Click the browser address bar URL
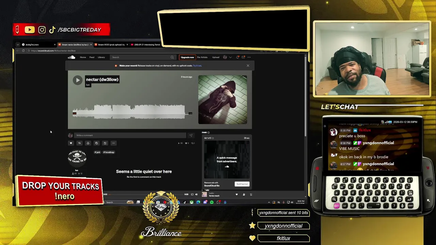The height and width of the screenshot is (245, 436). (53, 51)
